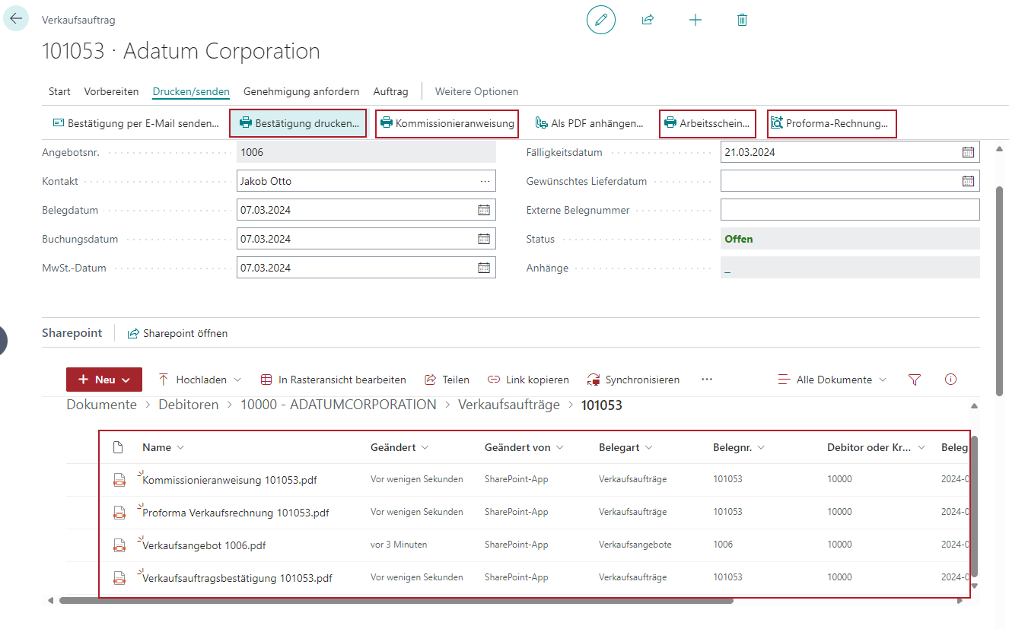The width and height of the screenshot is (1009, 629).
Task: Print the Arbeitsschein
Action: tap(708, 123)
